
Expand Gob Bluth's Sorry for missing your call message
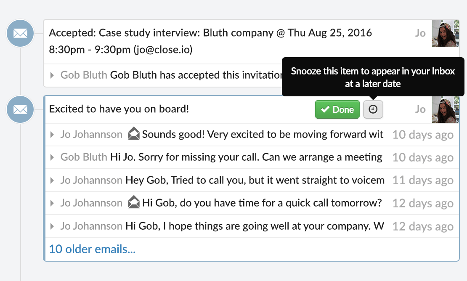[52, 157]
